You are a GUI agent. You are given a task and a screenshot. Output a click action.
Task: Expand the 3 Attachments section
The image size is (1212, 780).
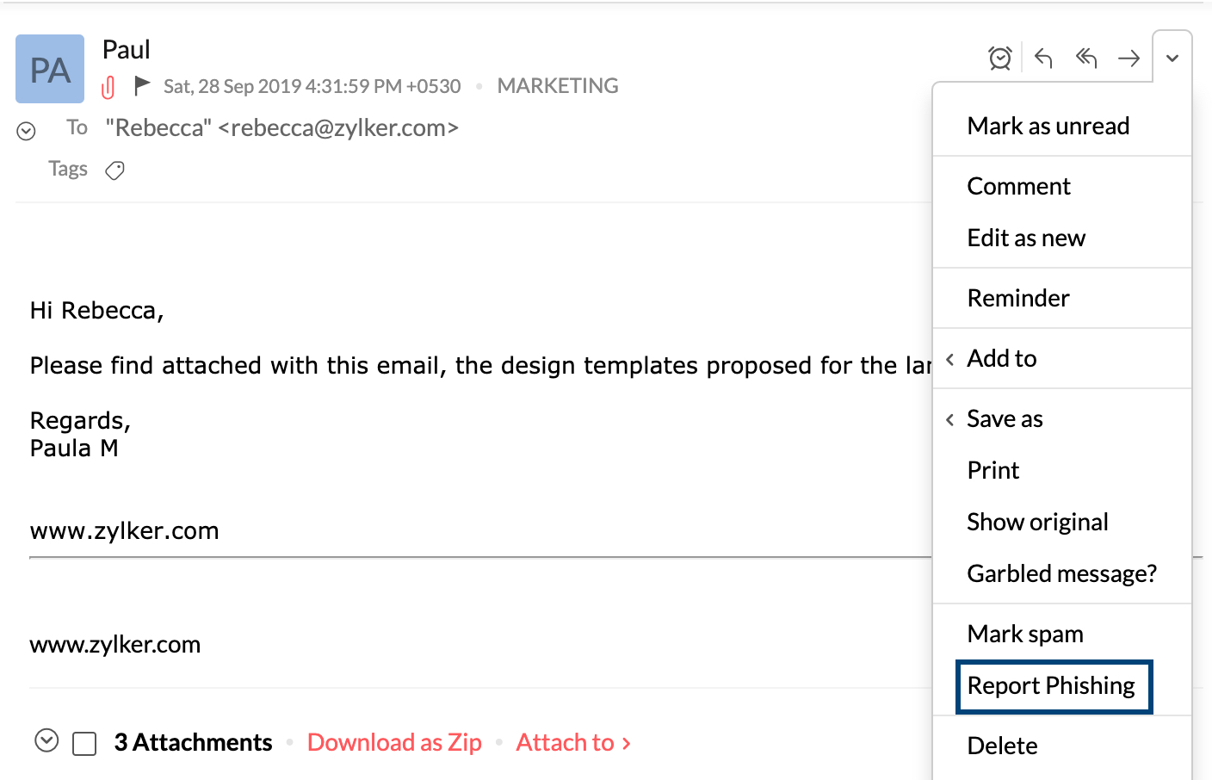pos(46,740)
